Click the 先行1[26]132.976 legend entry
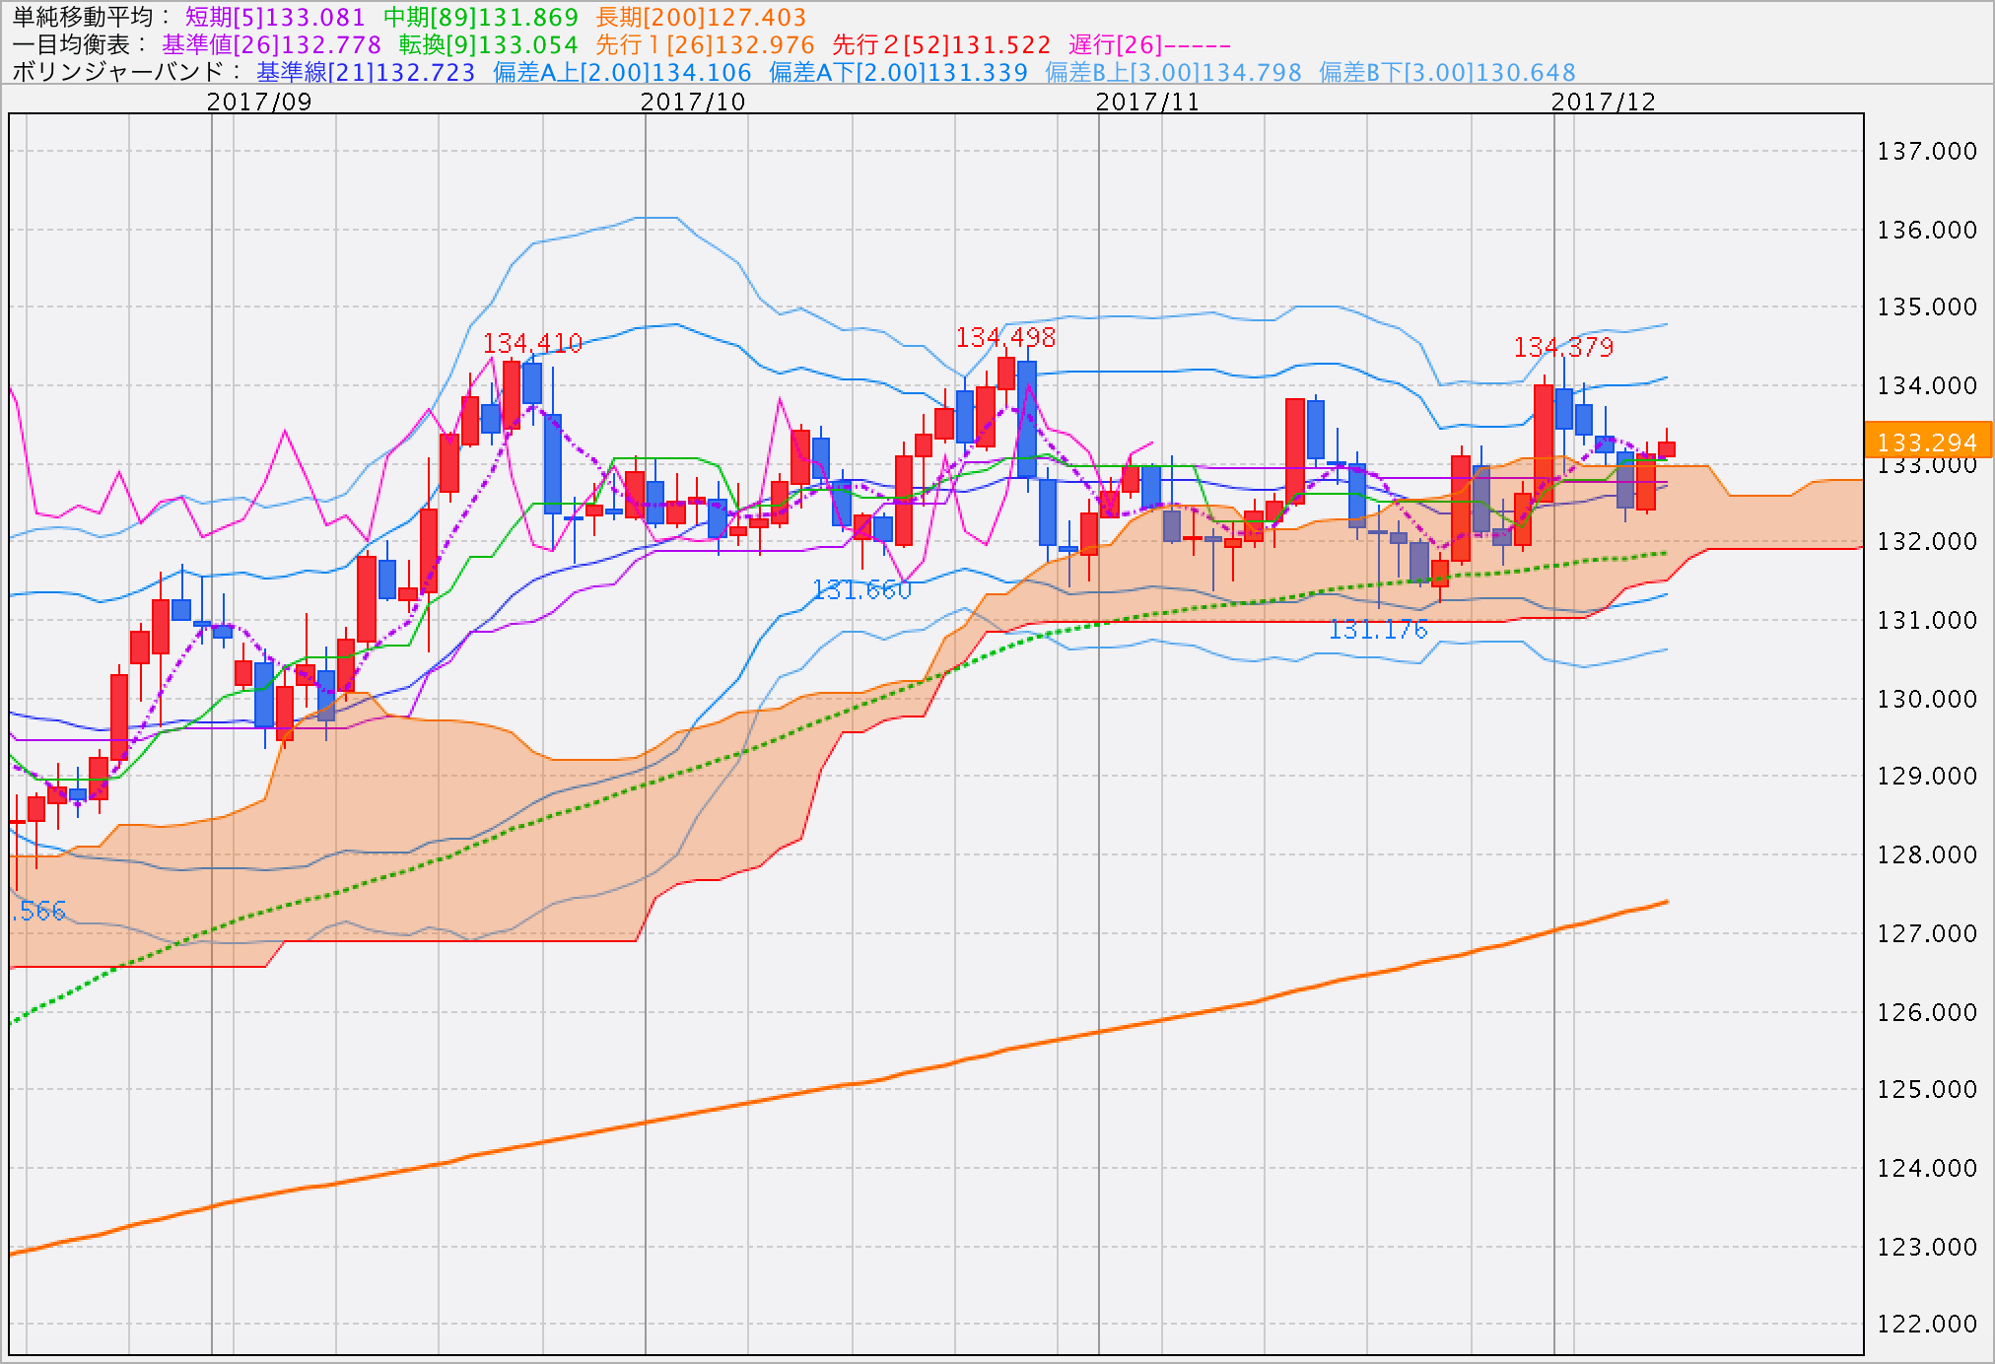 pos(705,44)
